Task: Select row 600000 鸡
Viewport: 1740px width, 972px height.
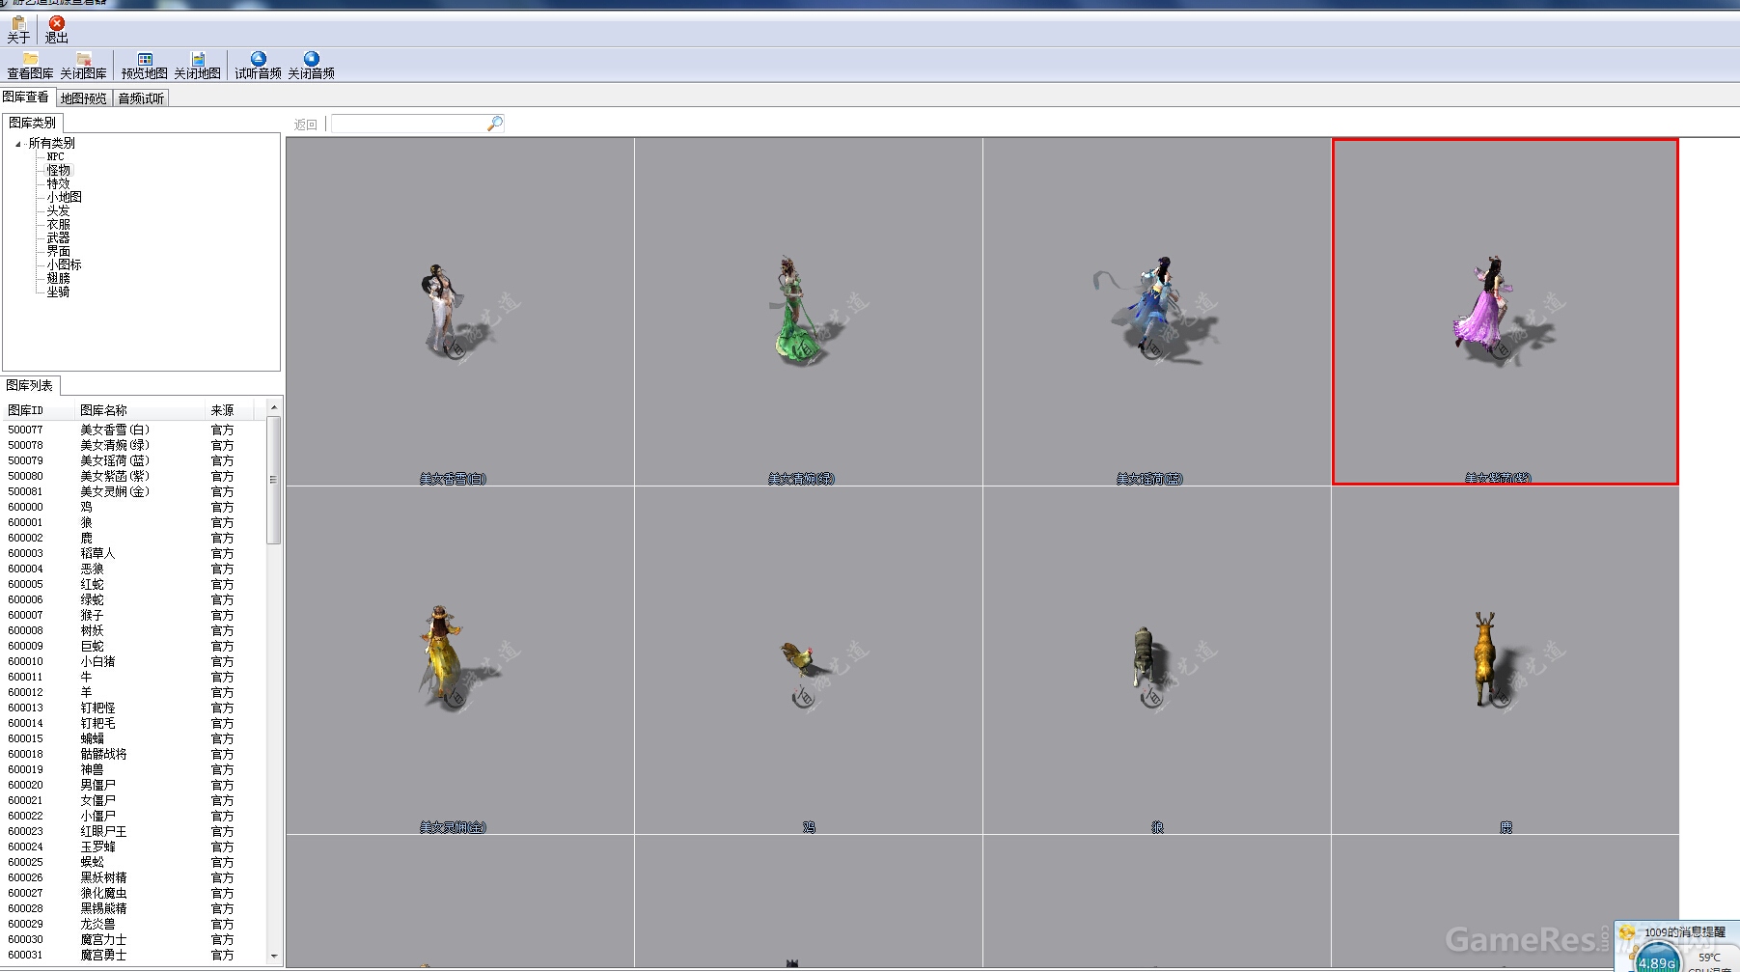Action: (133, 507)
